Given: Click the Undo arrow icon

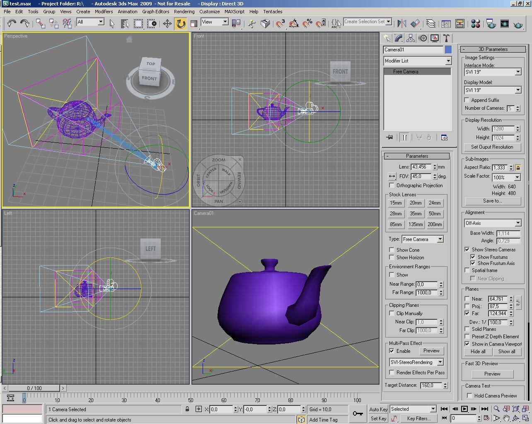Looking at the screenshot, I should [12, 23].
